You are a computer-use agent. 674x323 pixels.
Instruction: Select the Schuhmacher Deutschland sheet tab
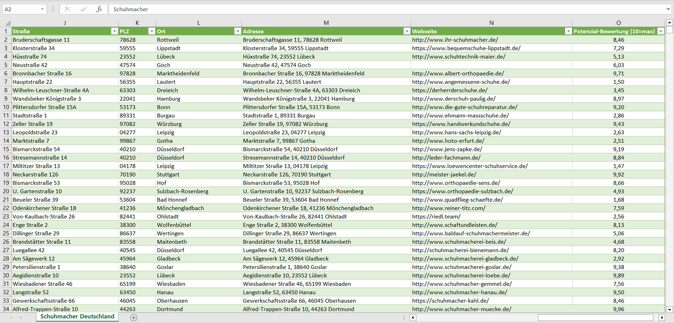point(77,316)
